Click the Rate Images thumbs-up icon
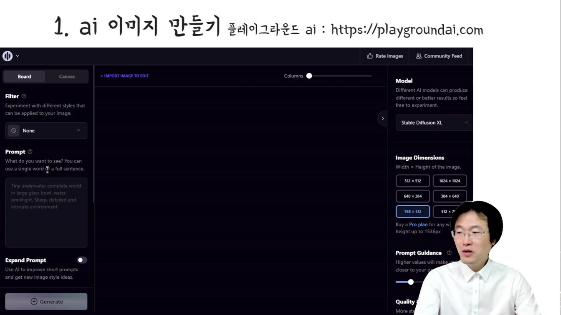The height and width of the screenshot is (315, 561). click(370, 56)
